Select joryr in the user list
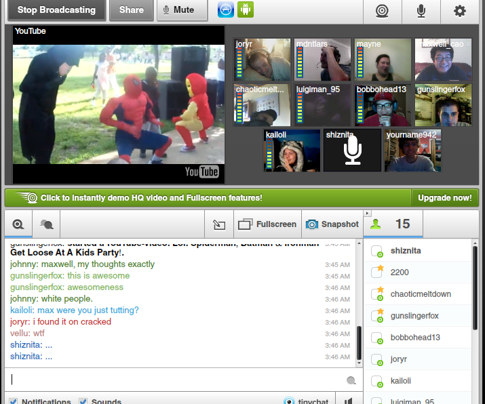485x404 pixels. coord(418,359)
